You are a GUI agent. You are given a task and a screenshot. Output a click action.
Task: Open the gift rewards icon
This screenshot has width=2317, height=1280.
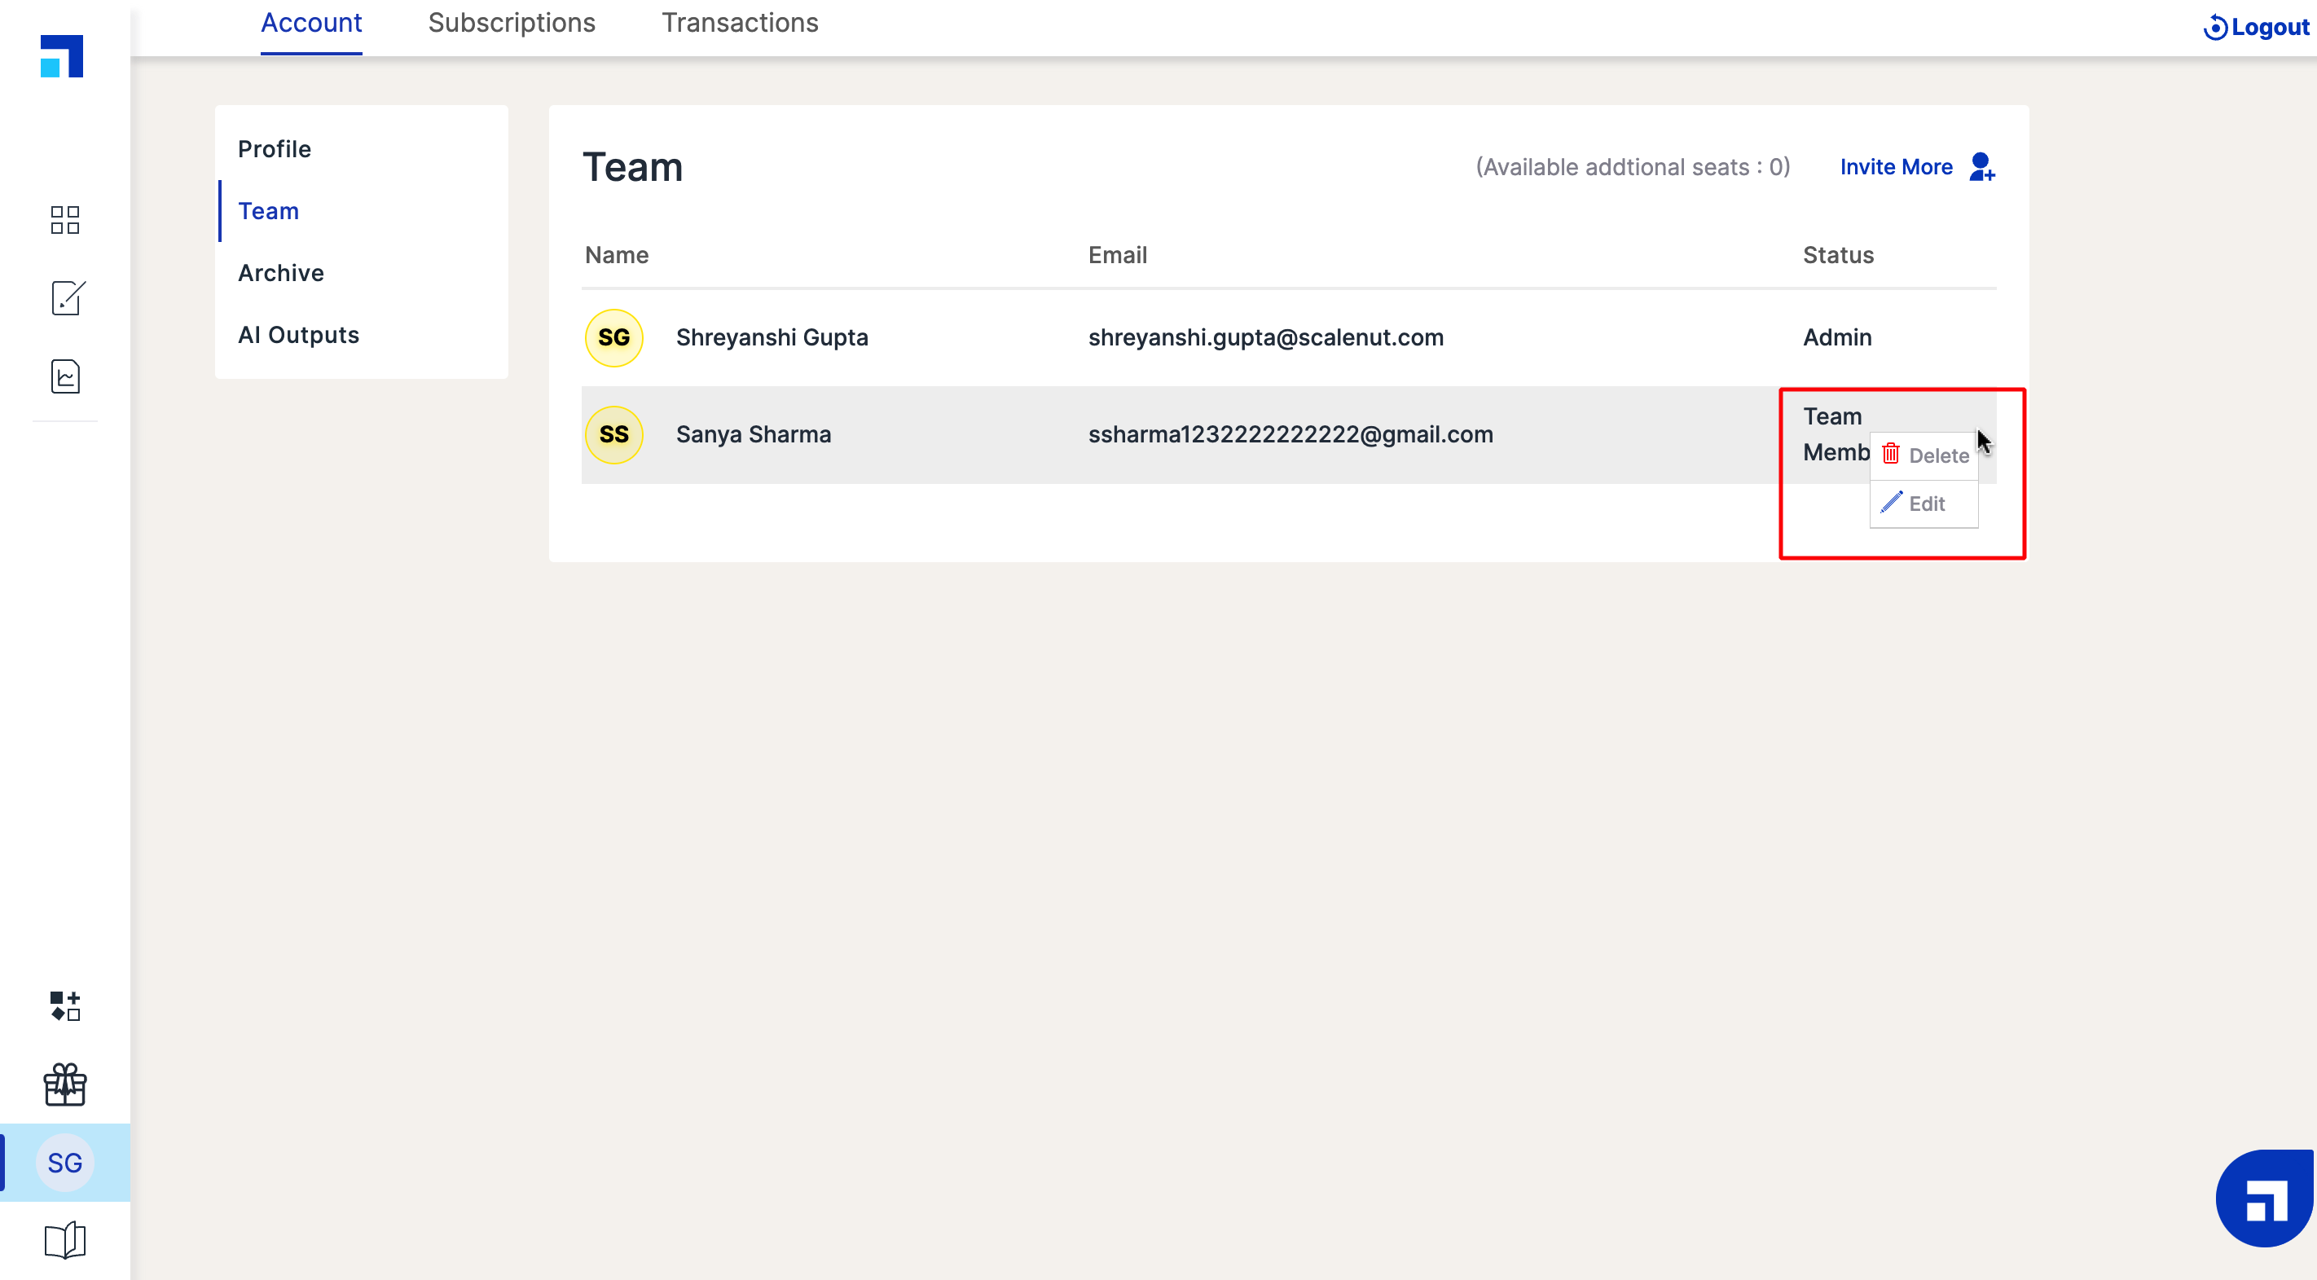(x=64, y=1084)
